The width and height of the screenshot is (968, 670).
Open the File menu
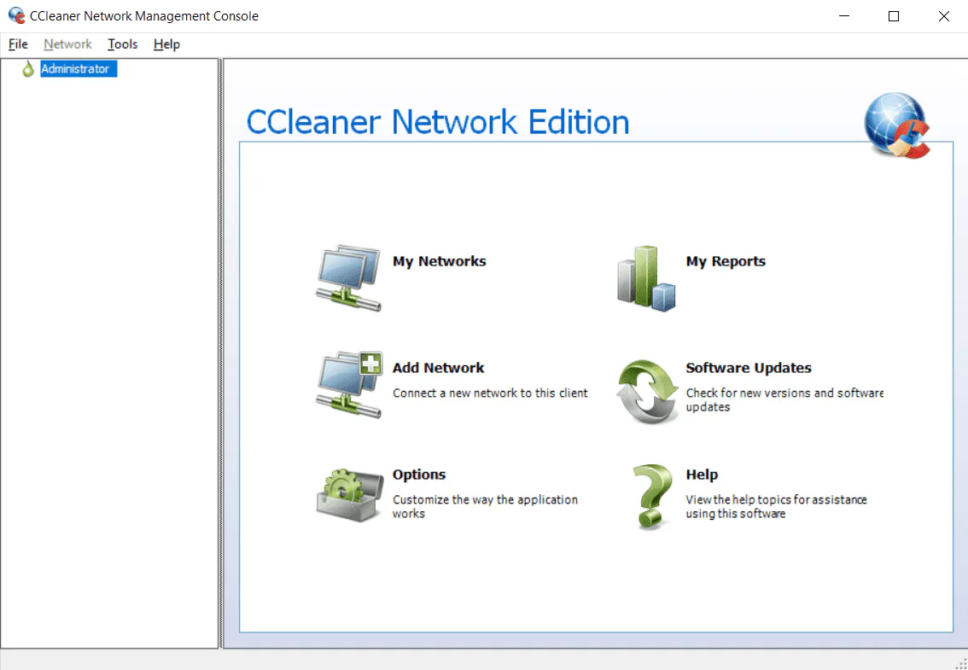18,44
